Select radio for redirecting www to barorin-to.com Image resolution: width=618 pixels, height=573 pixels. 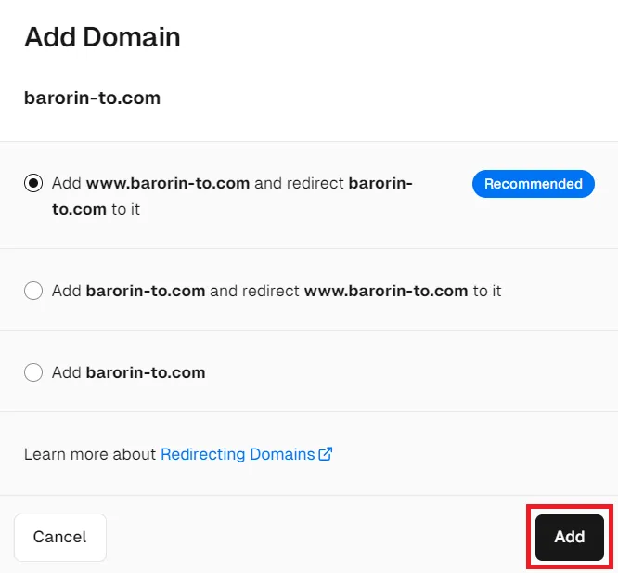[33, 291]
